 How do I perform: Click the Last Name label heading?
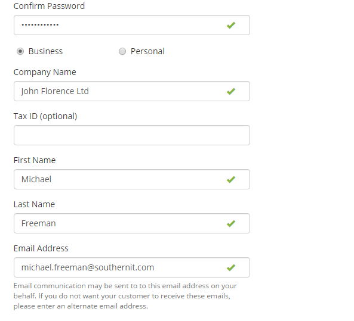(x=34, y=204)
